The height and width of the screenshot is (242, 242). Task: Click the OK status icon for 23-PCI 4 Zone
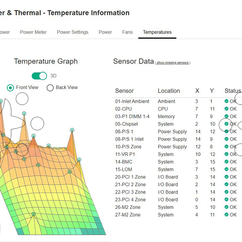(227, 200)
